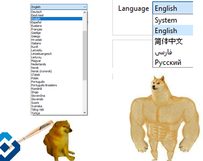Pick Hrvatski from the language list
Screen dimensions: 203x161
point(57,40)
